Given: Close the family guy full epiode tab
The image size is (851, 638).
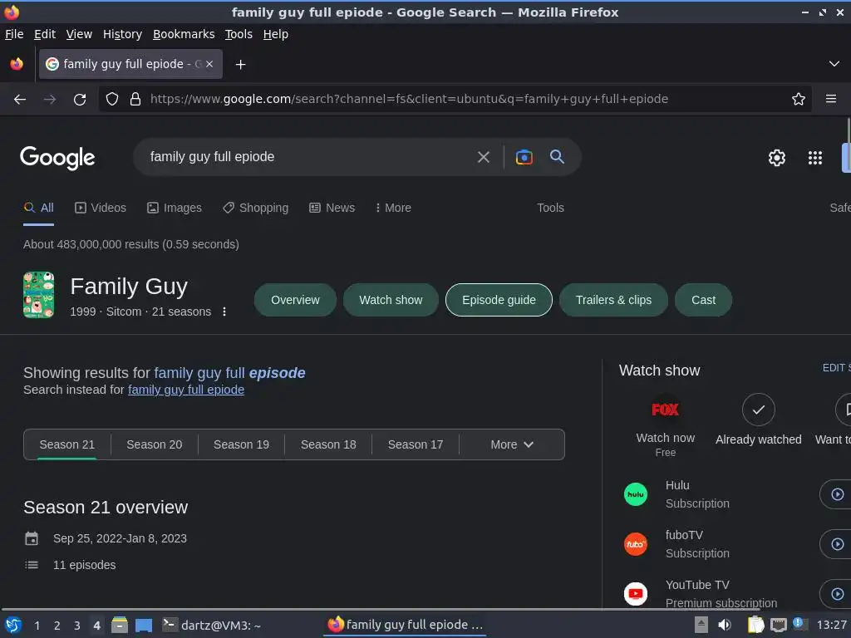Looking at the screenshot, I should (209, 64).
